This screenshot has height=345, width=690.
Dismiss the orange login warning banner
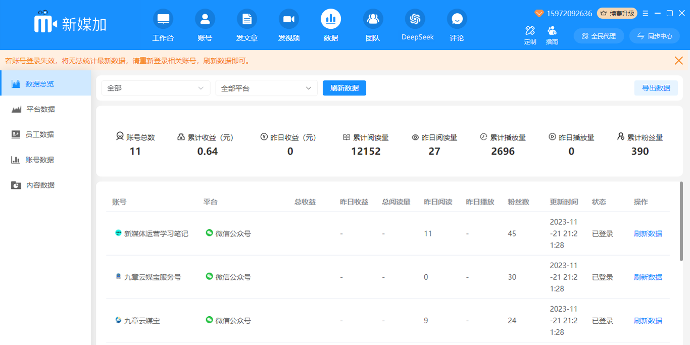tap(678, 61)
